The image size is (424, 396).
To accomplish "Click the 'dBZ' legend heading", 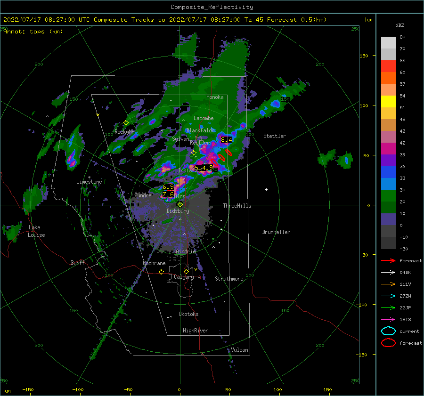I will point(400,25).
